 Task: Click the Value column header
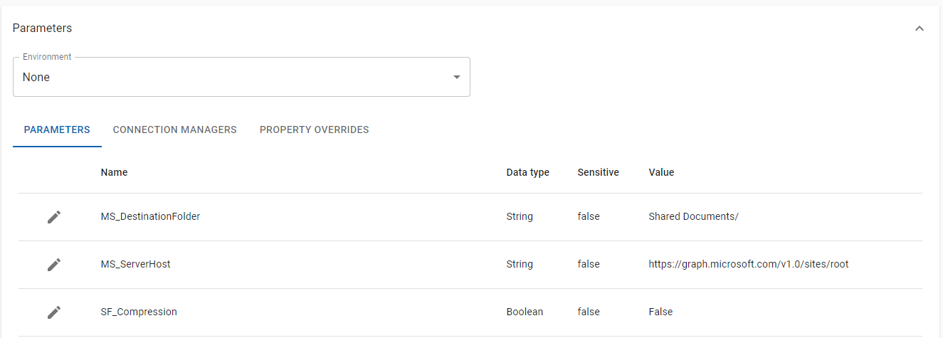coord(661,172)
